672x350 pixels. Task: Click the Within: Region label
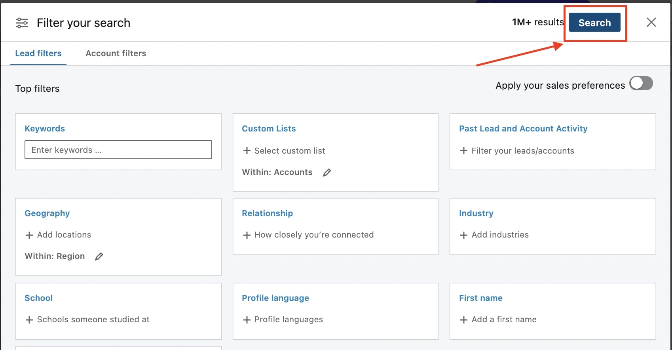coord(55,256)
